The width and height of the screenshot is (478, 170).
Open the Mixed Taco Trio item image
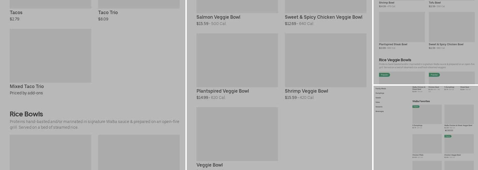click(x=51, y=56)
